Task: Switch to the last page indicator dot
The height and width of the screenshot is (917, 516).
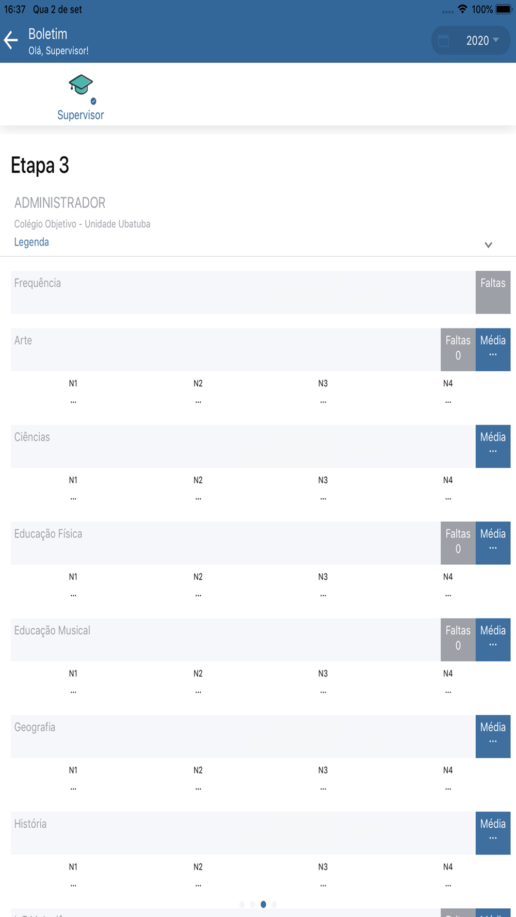Action: pyautogui.click(x=274, y=904)
